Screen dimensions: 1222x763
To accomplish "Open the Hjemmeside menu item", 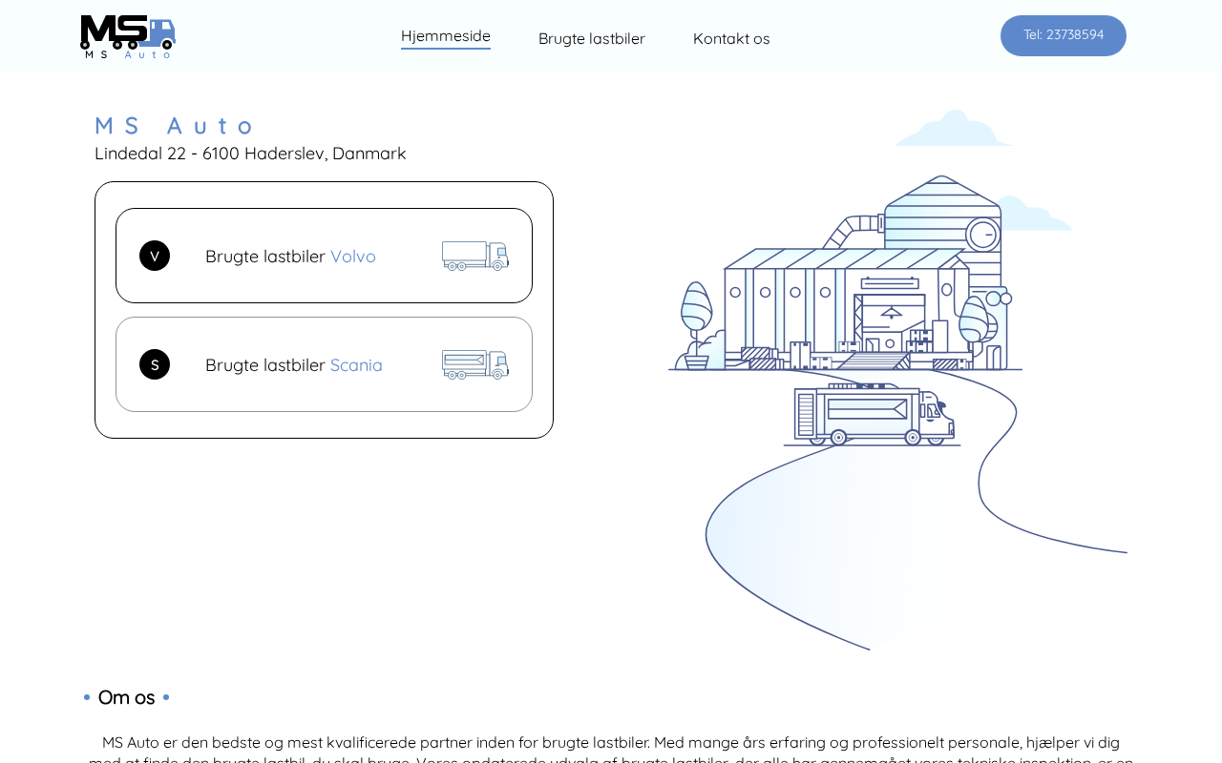I will [446, 36].
